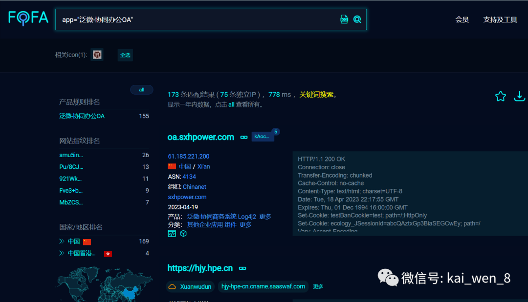Click the 2023-04-19 date text
The width and height of the screenshot is (528, 302).
(x=183, y=207)
